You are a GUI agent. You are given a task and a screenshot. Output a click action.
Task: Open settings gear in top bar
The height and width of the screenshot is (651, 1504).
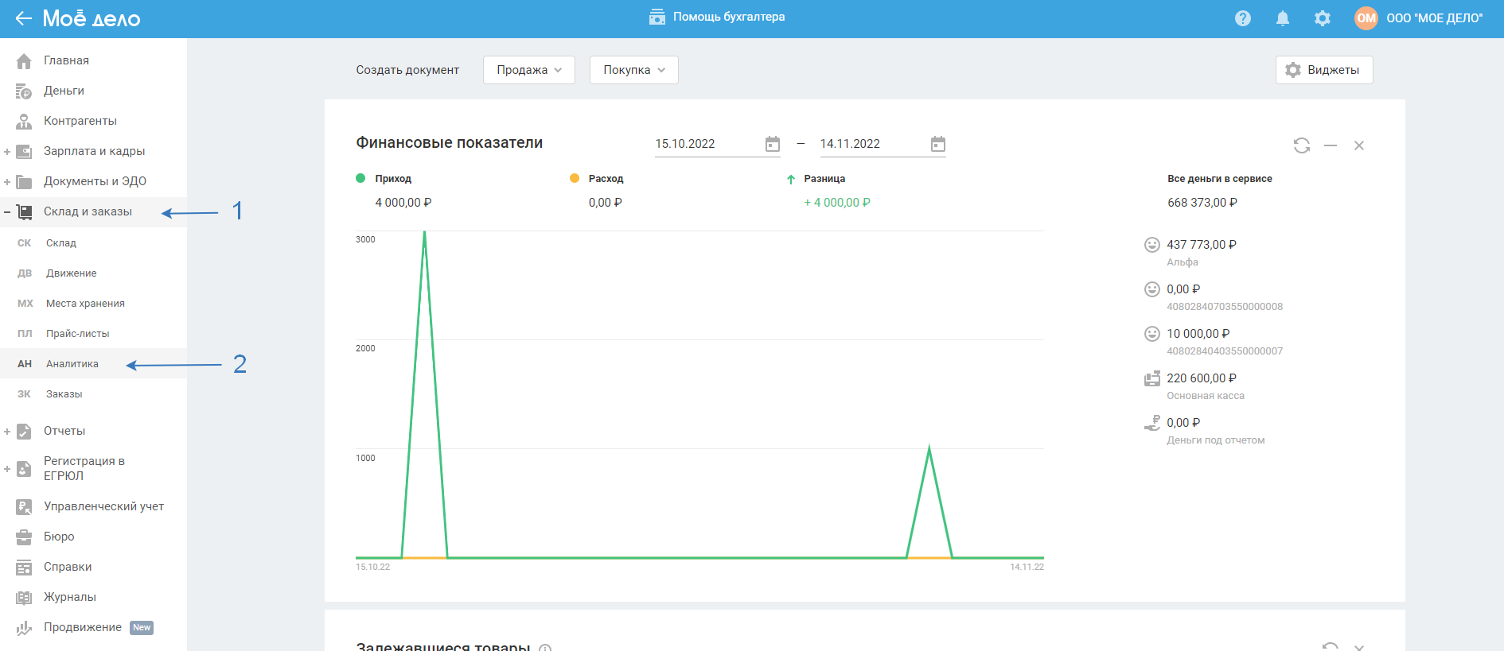[x=1322, y=18]
